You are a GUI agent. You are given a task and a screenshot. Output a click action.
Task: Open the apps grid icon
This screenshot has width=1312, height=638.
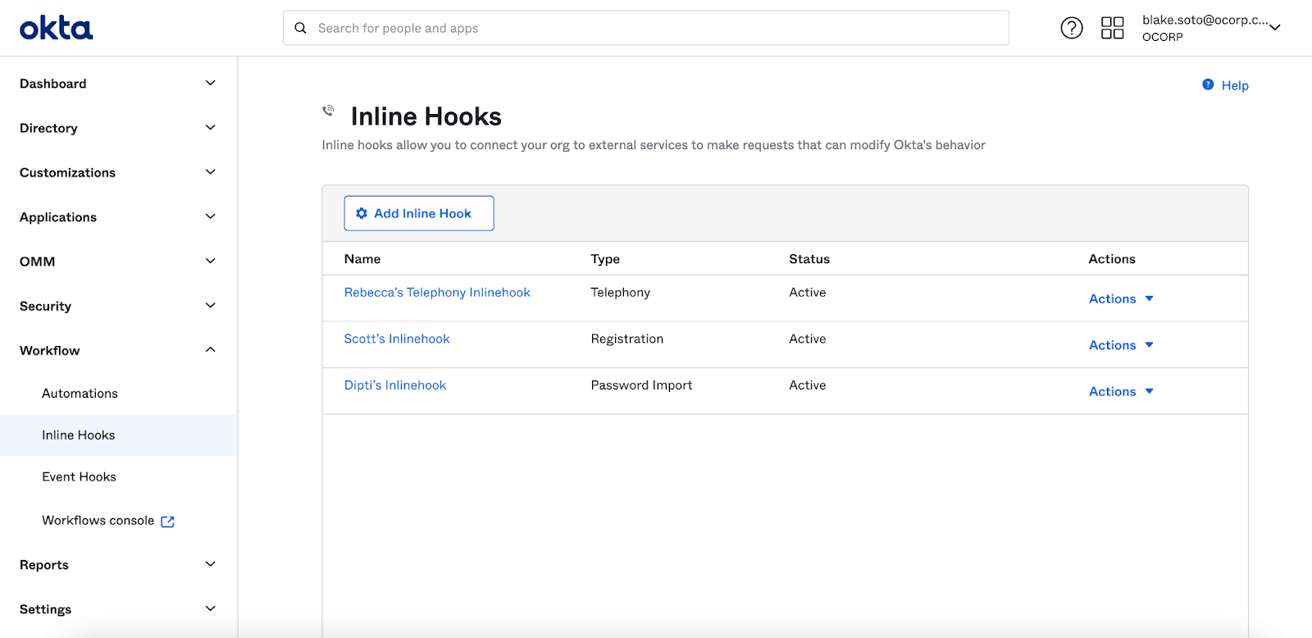(x=1112, y=28)
